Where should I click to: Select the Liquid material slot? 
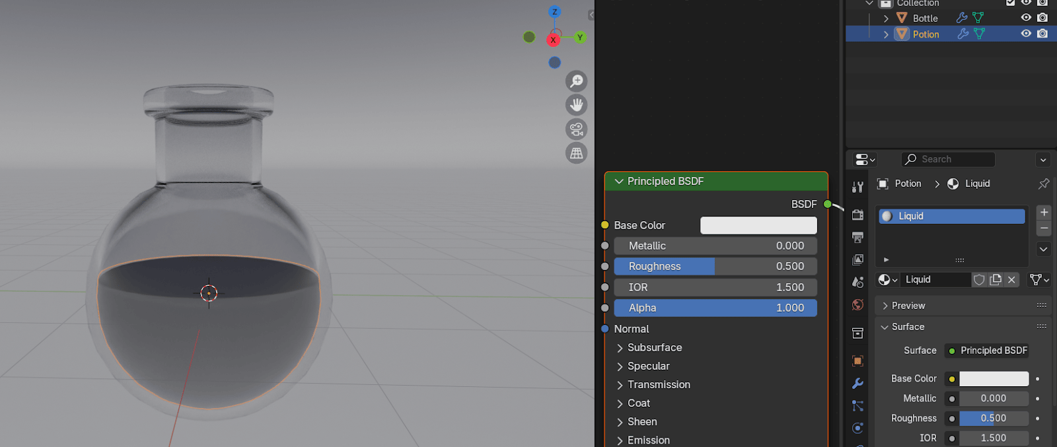[951, 217]
